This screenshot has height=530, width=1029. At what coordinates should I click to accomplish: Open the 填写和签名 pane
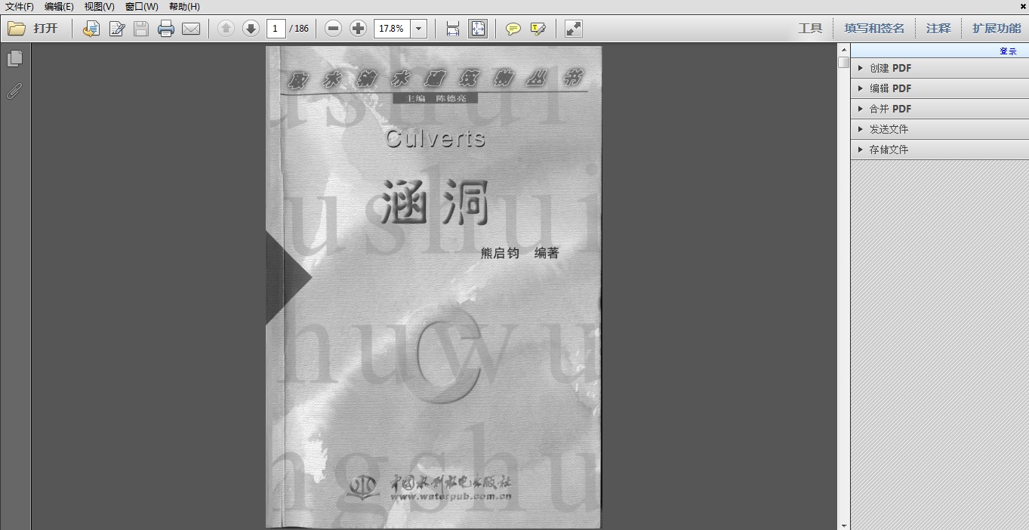(874, 29)
